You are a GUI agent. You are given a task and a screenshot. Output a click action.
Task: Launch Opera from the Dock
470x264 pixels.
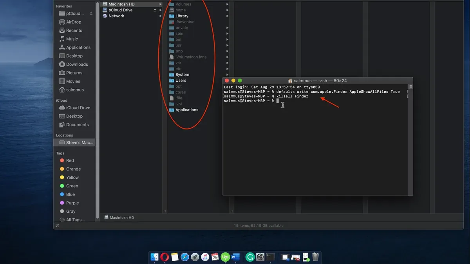coord(165,257)
